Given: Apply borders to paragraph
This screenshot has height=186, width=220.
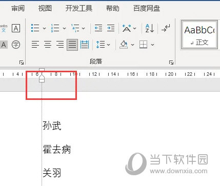Looking at the screenshot, I should click(x=143, y=45).
